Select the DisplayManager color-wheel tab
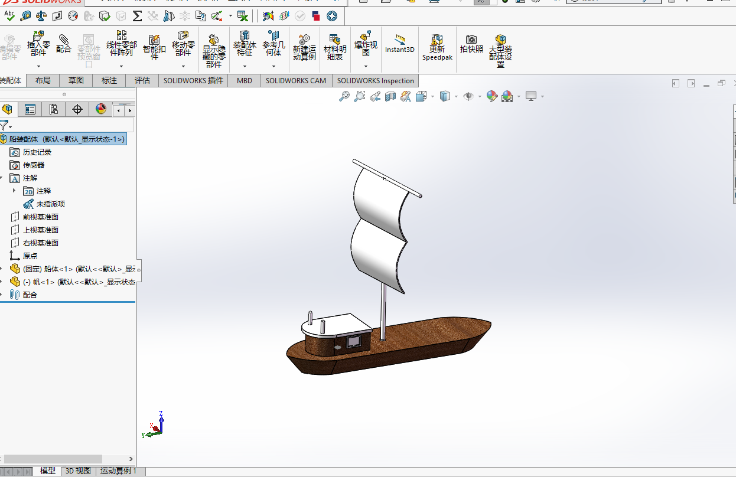Viewport: 736px width, 477px height. [101, 109]
